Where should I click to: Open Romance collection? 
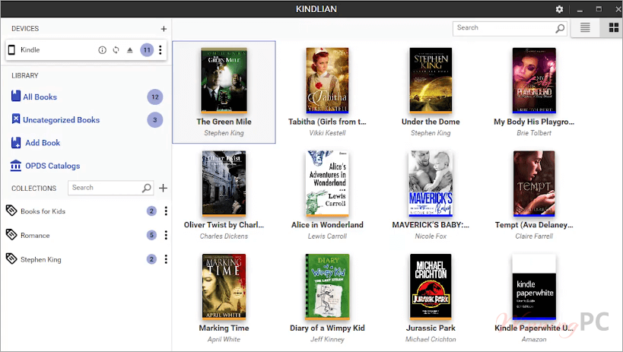coord(35,236)
